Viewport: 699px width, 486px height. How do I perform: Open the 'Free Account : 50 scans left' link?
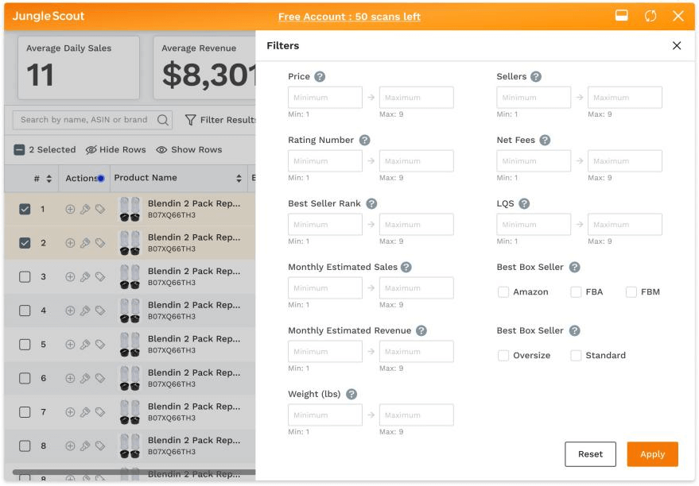tap(349, 17)
